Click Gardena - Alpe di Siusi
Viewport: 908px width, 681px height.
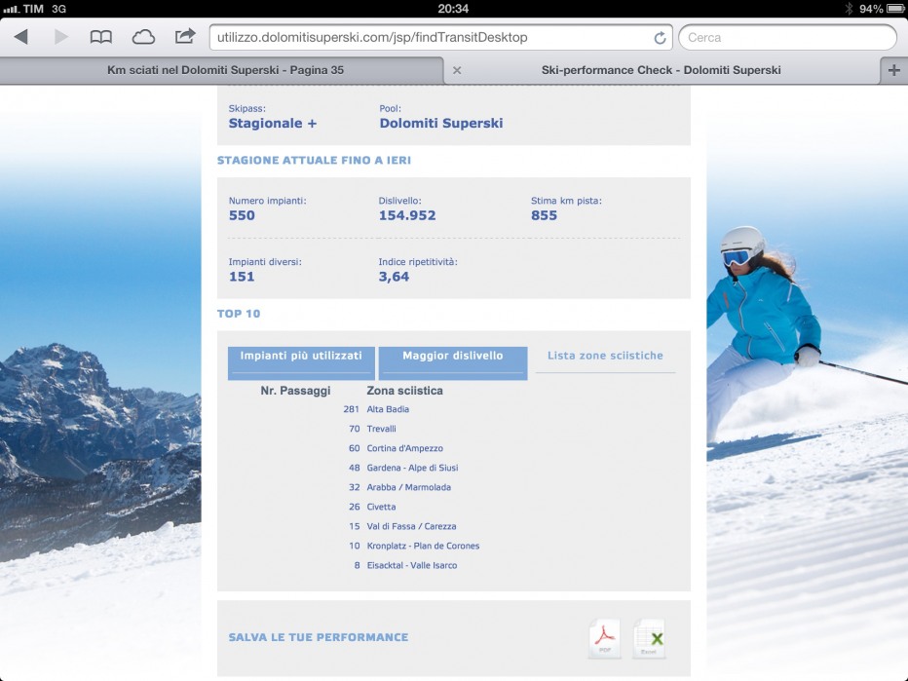(x=412, y=468)
